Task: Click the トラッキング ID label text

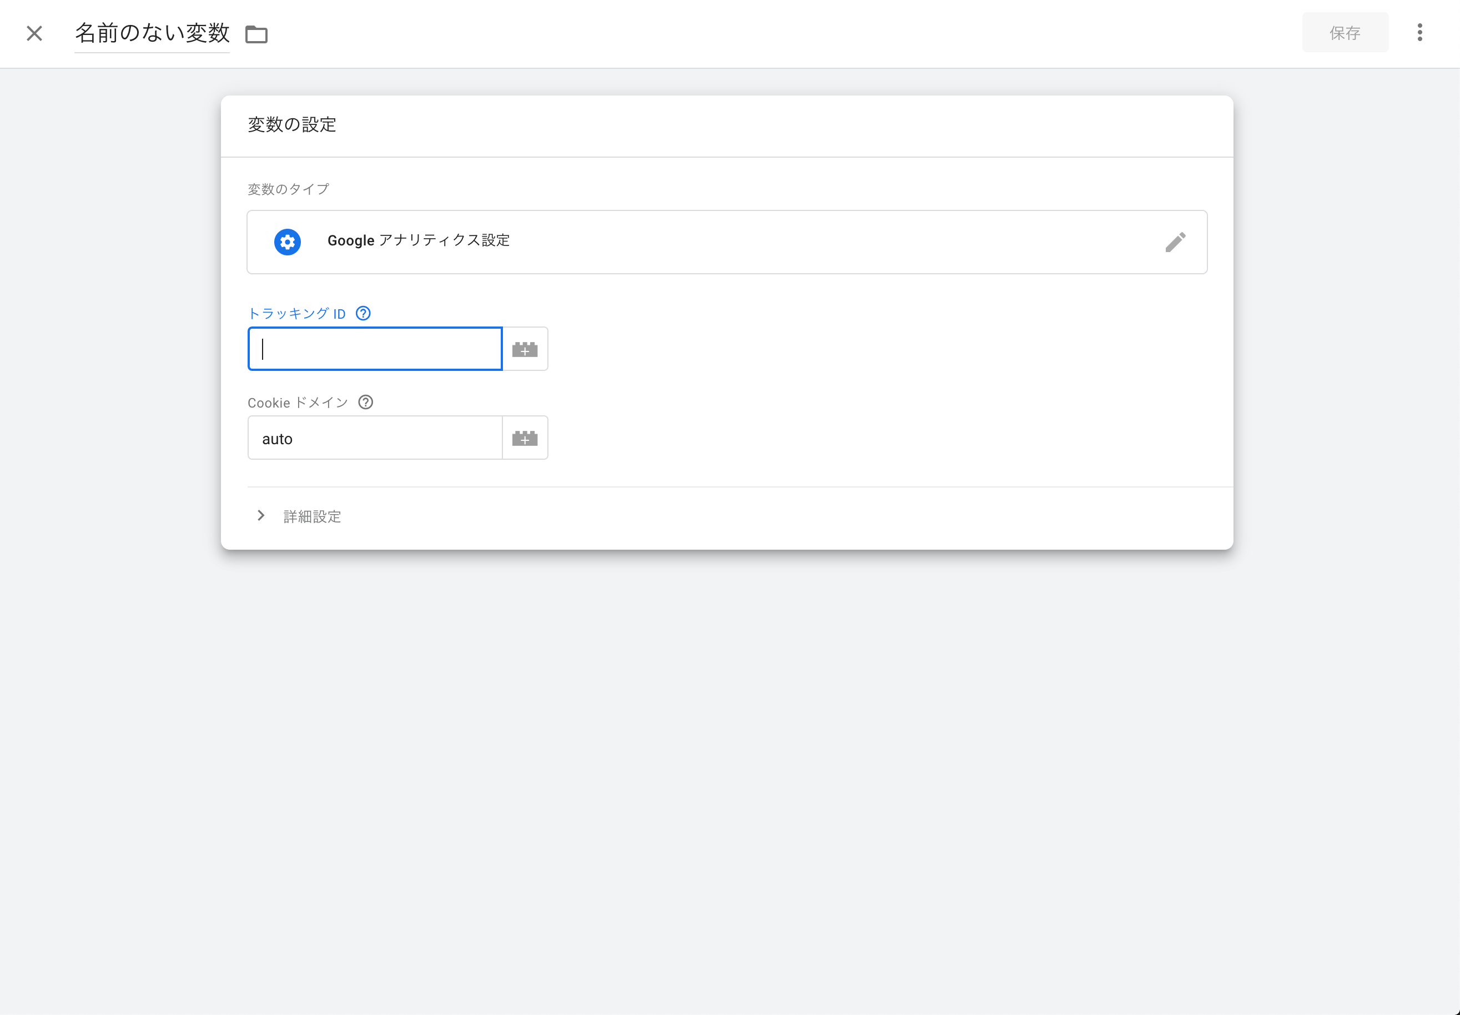Action: 296,314
